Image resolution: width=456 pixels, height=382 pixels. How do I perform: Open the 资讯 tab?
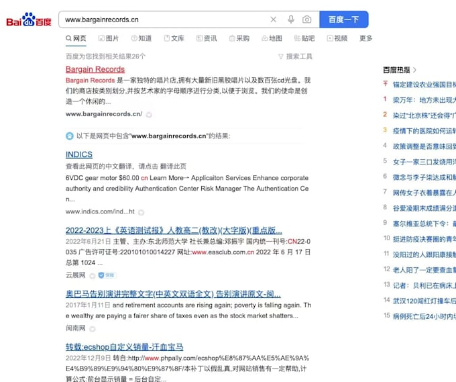(x=207, y=38)
